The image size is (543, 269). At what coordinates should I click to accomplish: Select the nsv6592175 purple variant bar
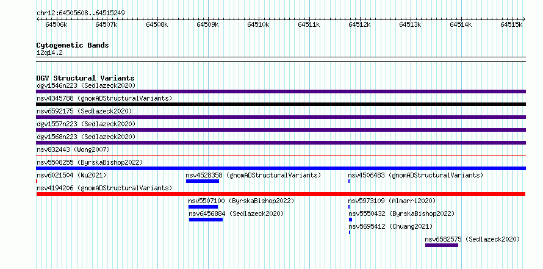click(x=281, y=117)
